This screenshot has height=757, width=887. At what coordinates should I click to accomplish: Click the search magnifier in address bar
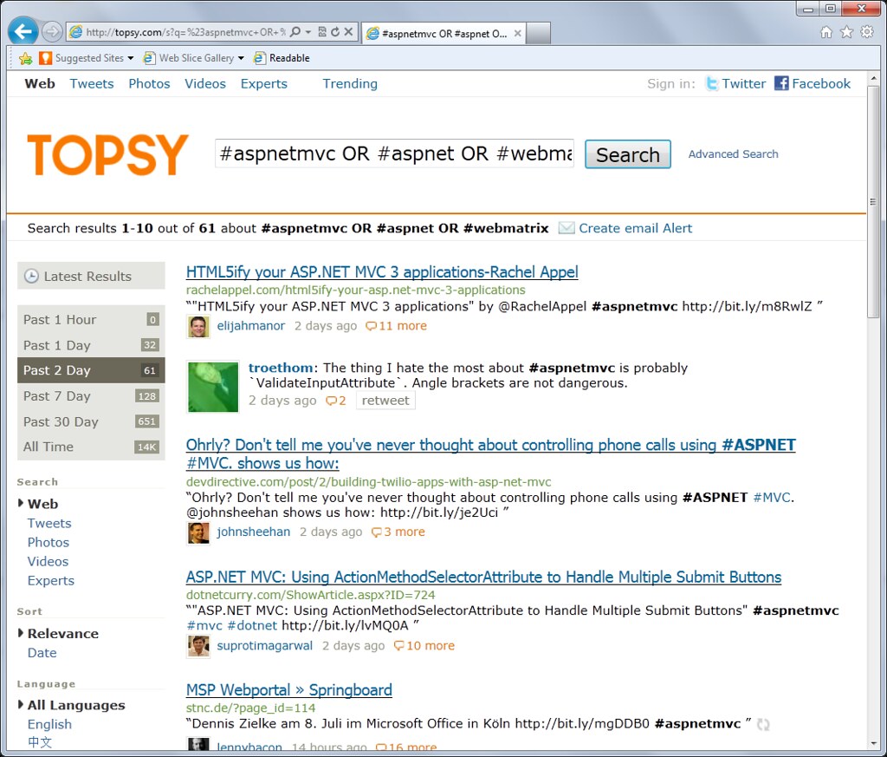295,32
